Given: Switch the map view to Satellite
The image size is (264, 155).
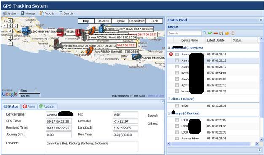Looking at the screenshot, I should 103,21.
